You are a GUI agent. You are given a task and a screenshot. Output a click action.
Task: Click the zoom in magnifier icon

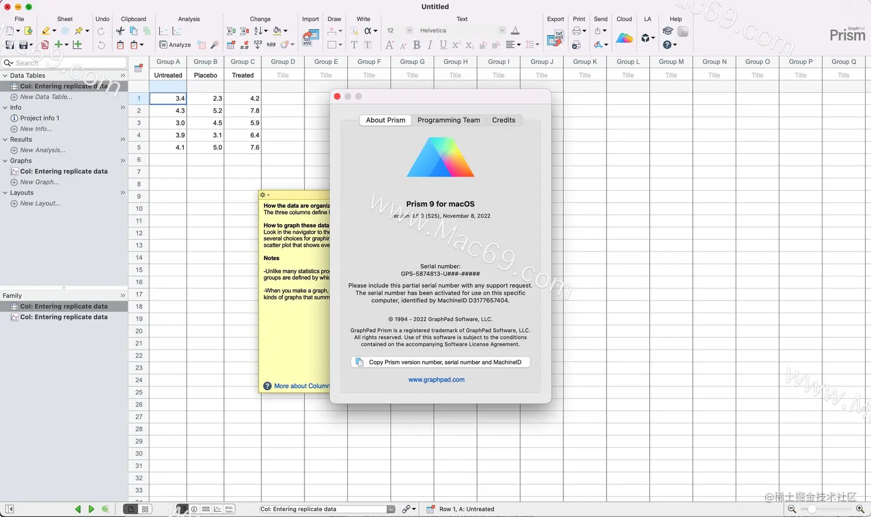[860, 509]
